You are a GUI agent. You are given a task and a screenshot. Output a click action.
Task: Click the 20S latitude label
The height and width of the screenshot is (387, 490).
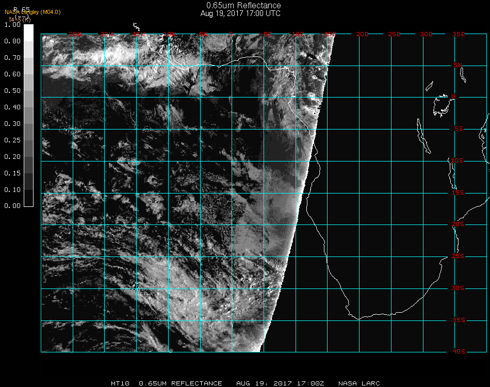[x=458, y=224]
